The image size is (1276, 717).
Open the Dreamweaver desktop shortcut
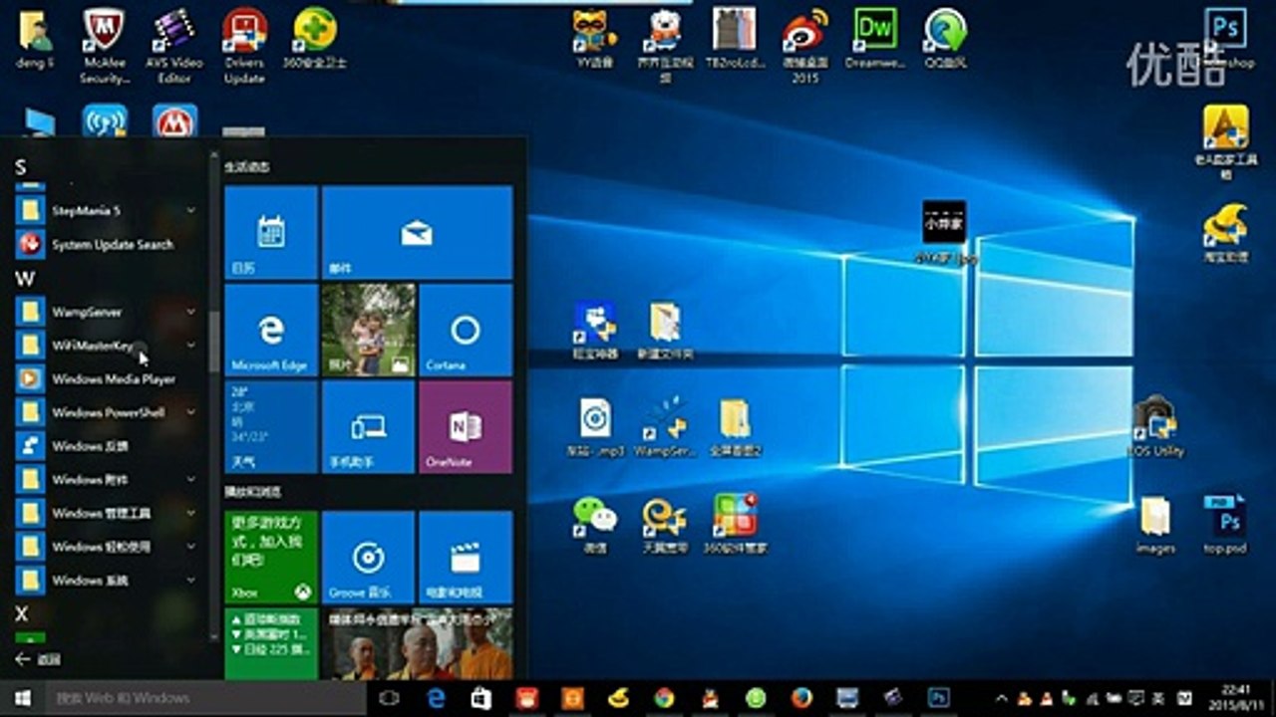point(874,40)
